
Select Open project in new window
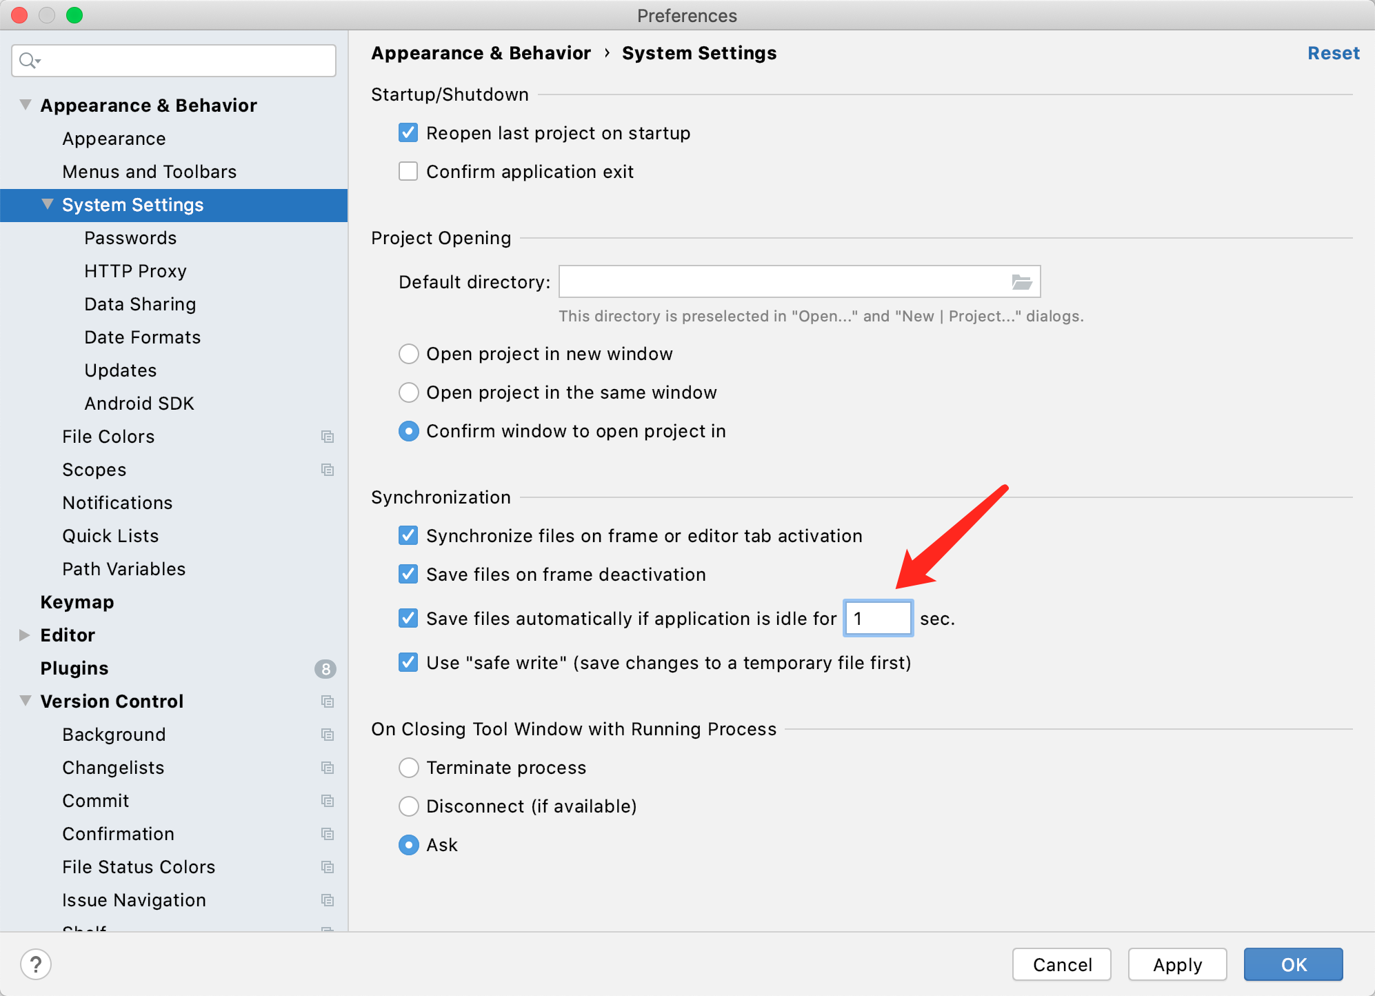coord(409,354)
